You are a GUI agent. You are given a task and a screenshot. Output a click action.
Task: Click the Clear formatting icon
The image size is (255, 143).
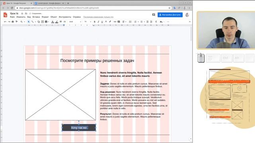(156, 22)
